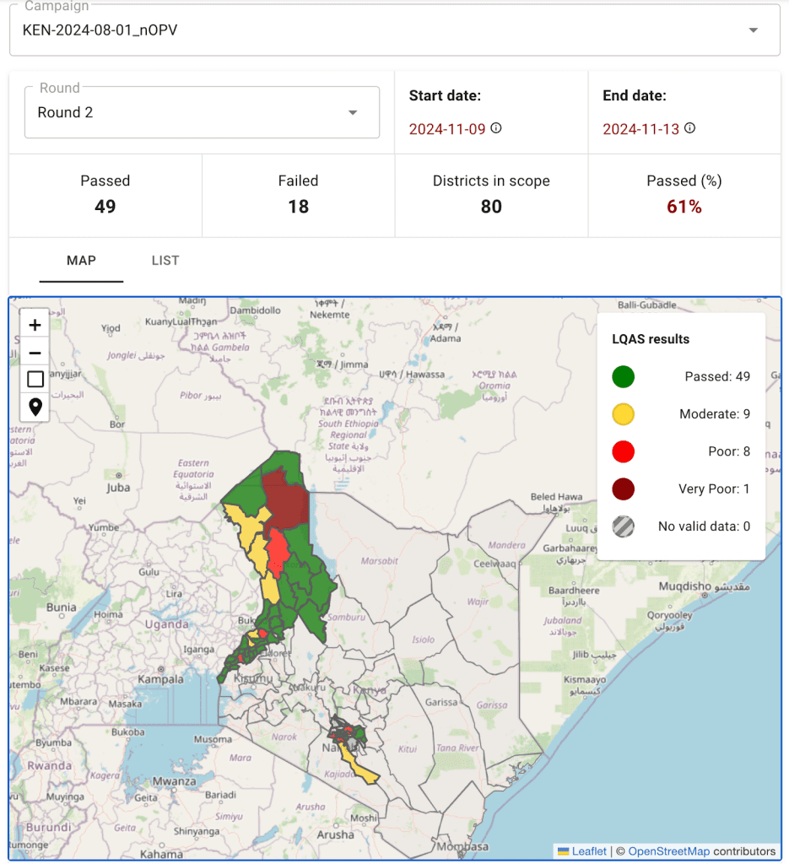Zoom out of the map
Screen dimensions: 789x864
click(x=35, y=353)
